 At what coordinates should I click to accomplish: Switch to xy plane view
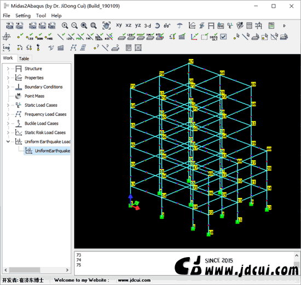pyautogui.click(x=119, y=25)
